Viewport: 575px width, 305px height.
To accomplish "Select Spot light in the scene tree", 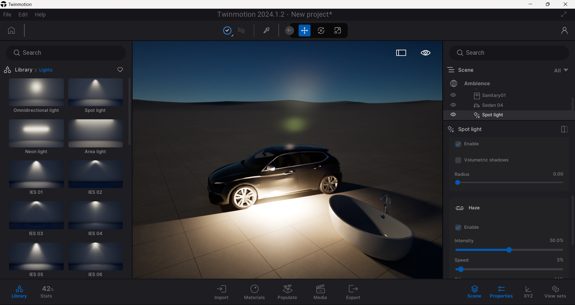I will coord(492,115).
